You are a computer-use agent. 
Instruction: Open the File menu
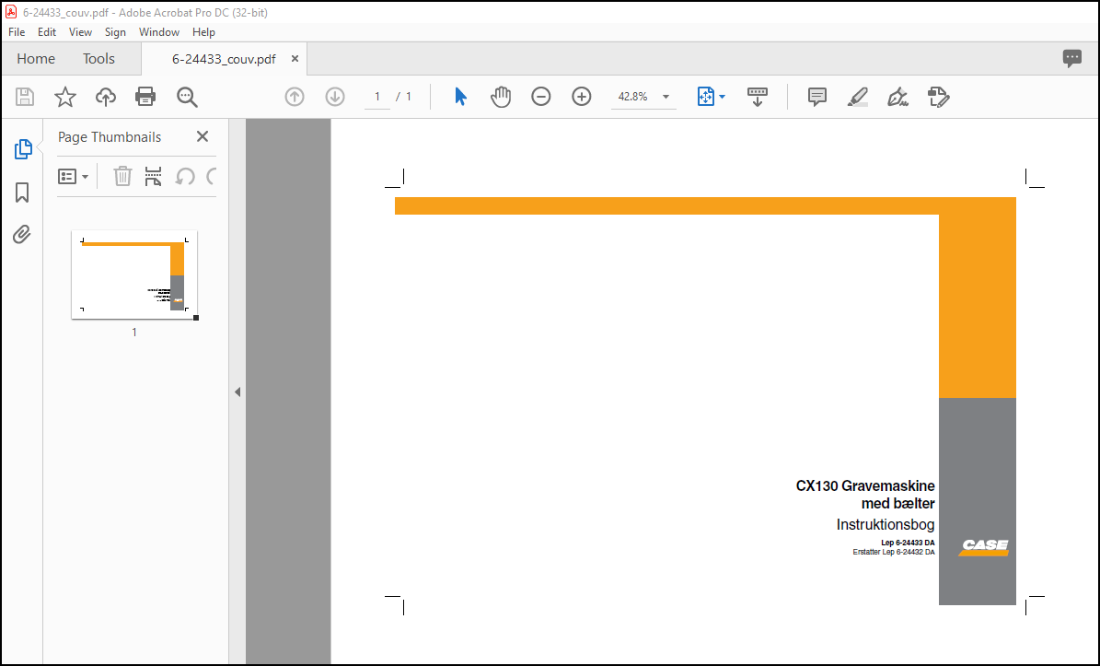17,32
